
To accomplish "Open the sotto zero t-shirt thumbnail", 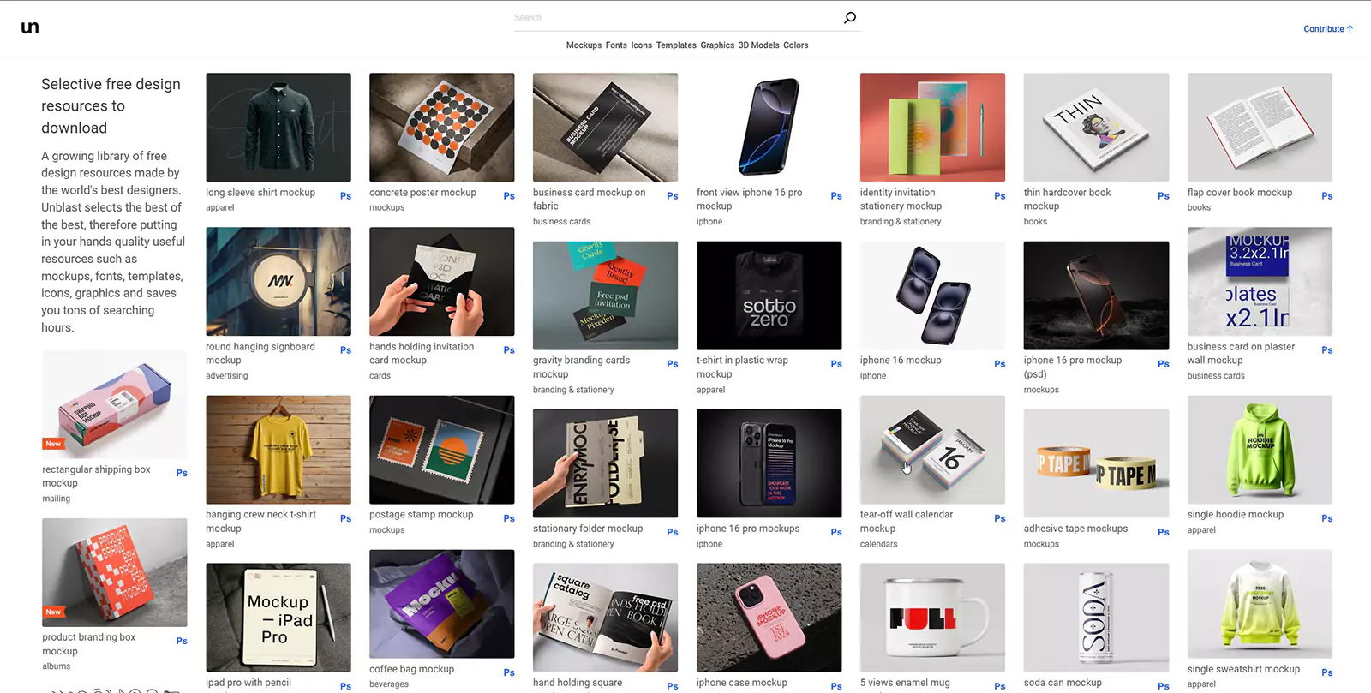I will [x=769, y=296].
